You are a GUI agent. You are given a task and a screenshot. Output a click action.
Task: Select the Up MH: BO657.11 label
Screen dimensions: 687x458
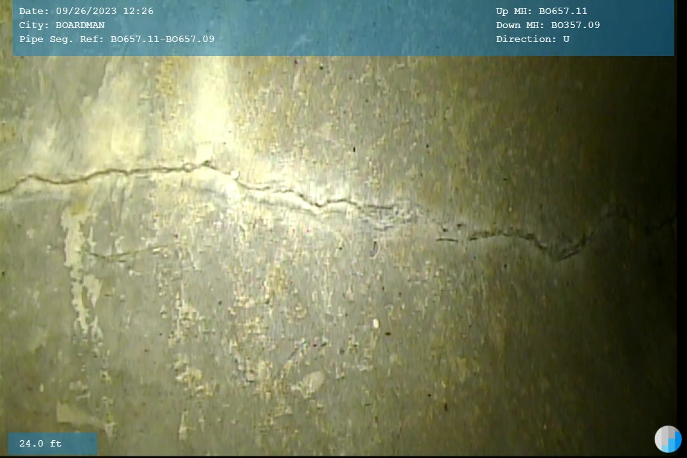point(541,11)
